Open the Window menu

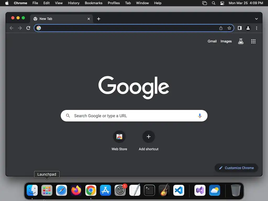pos(142,3)
